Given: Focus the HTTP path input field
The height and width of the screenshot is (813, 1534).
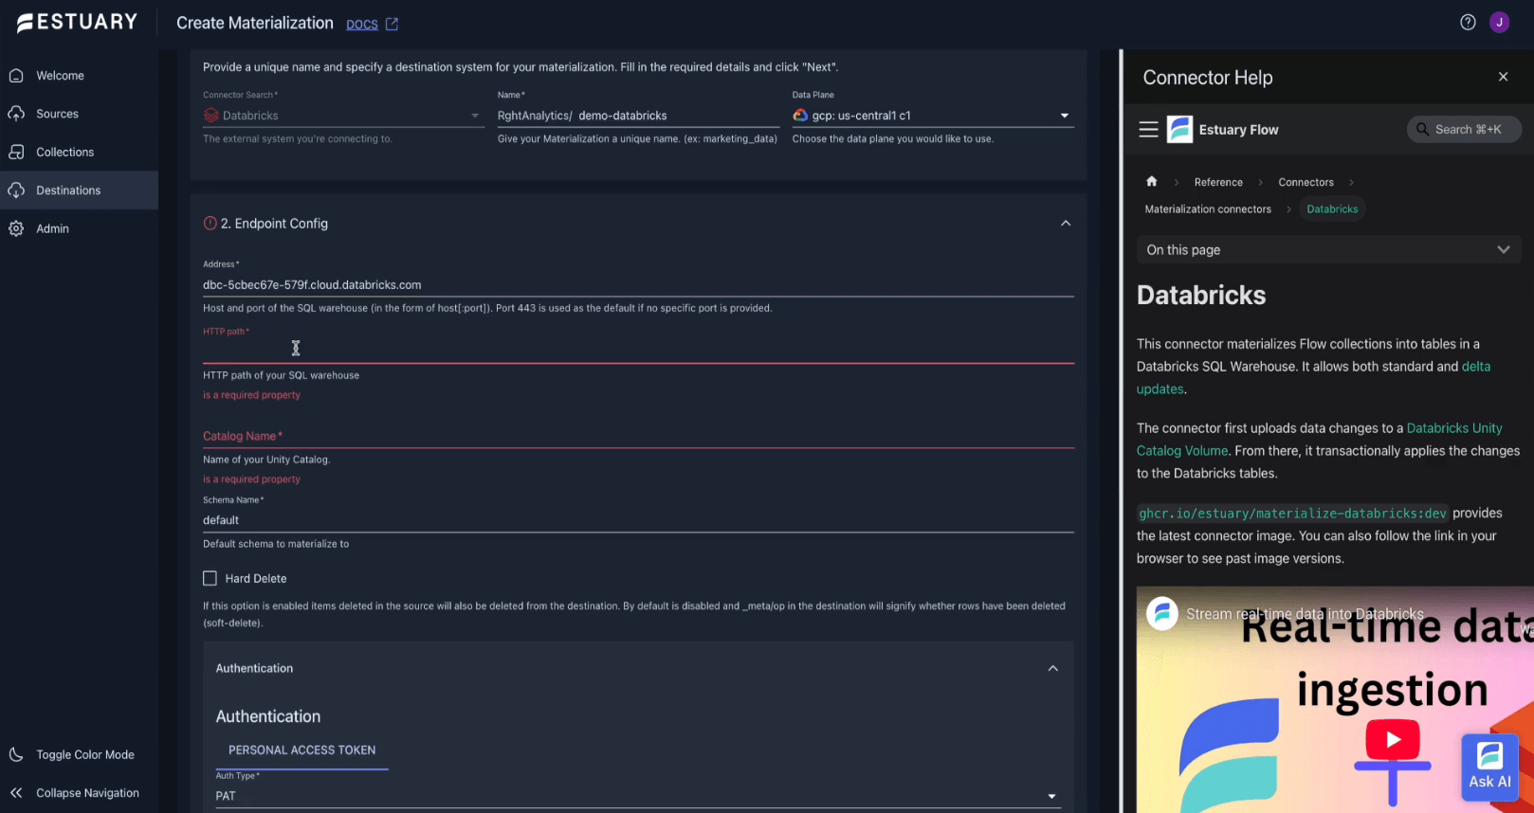Looking at the screenshot, I should point(638,351).
